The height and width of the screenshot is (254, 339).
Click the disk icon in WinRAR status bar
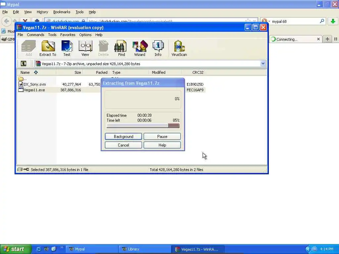(20, 170)
